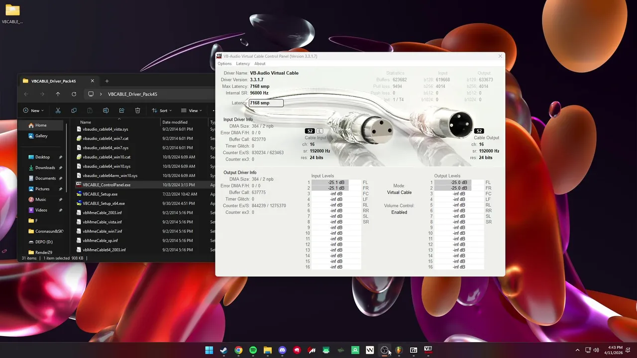
Task: Open the VBCABLE desktop folder icon
Action: click(x=12, y=14)
